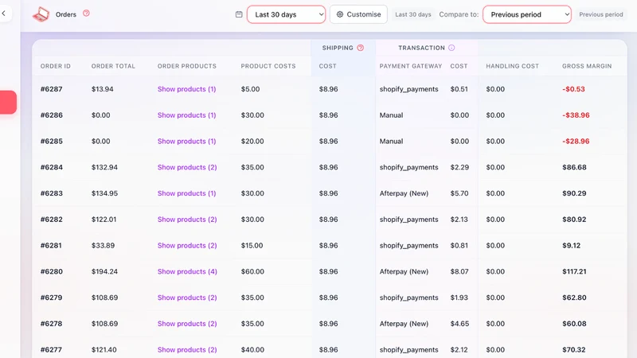Click gross margin value $9.12
Screen dimensions: 637x358
(572, 246)
